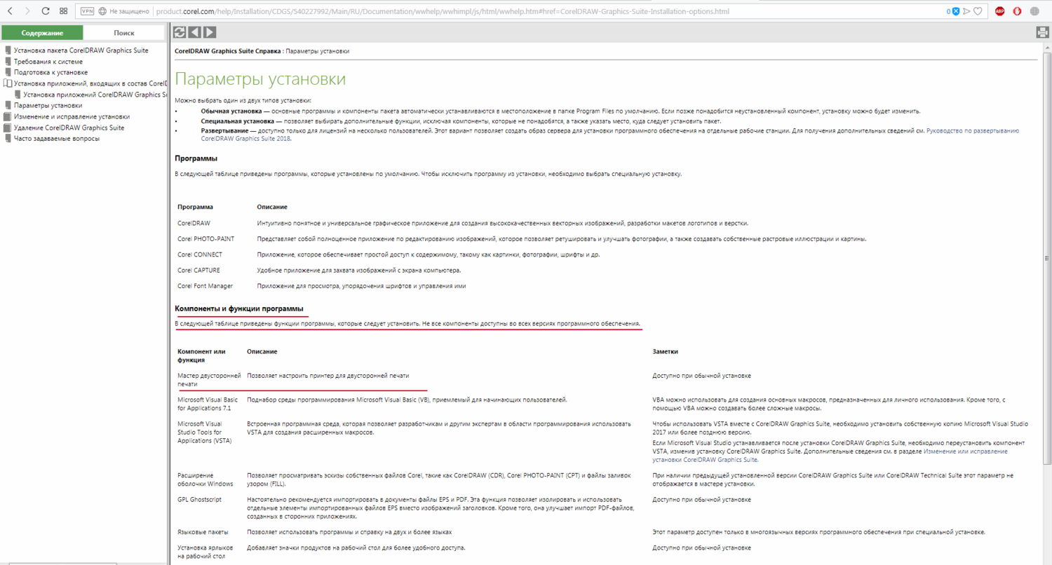
Task: Open subtopic Установка приложений CorelDRAW Graphics
Action: (x=95, y=95)
